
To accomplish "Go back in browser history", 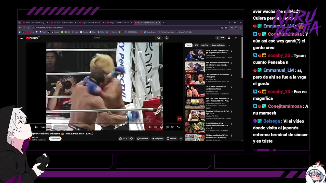I will pos(20,28).
